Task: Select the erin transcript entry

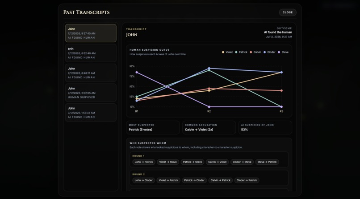Action: [91, 53]
